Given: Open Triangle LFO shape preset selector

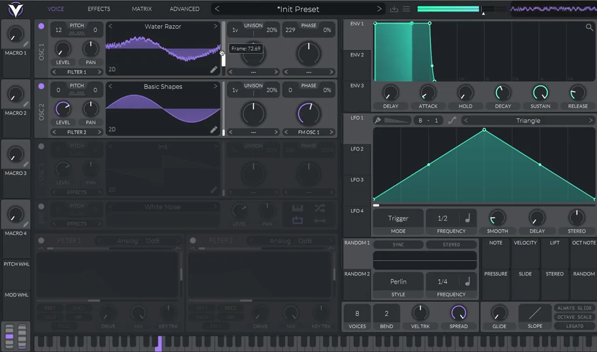Looking at the screenshot, I should [528, 120].
